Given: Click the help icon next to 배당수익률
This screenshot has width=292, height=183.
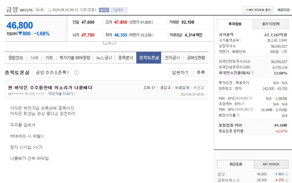Looking at the screenshot, I should click(x=238, y=115).
